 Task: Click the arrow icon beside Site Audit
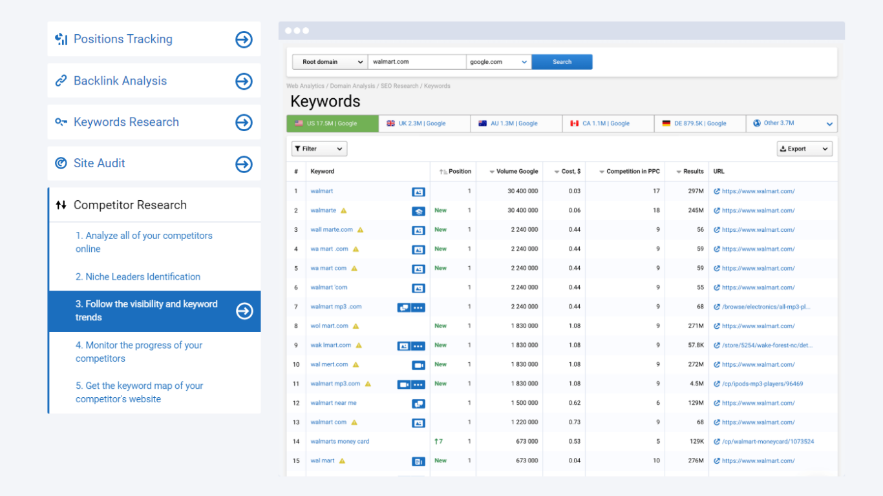(244, 164)
